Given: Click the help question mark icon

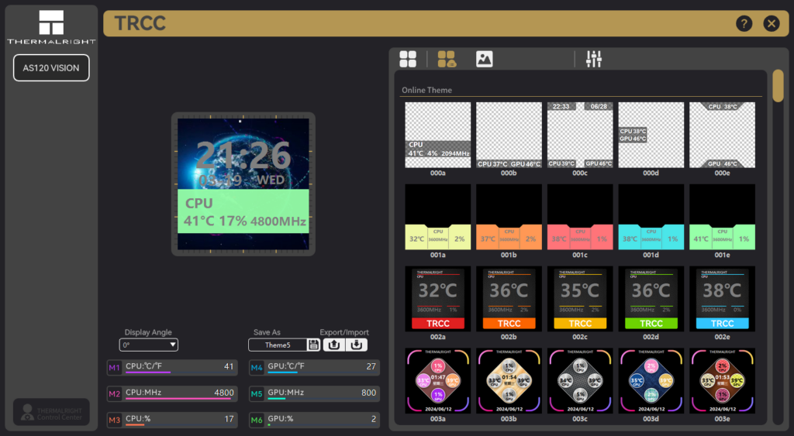Looking at the screenshot, I should [744, 23].
